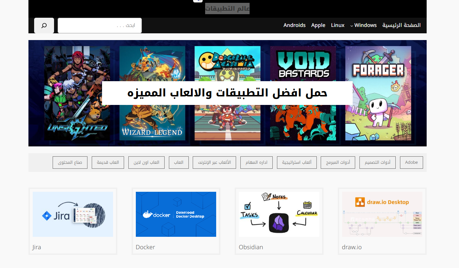Screen dimensions: 459x268
Task: Click the search magnifier icon button
Action: 44,26
